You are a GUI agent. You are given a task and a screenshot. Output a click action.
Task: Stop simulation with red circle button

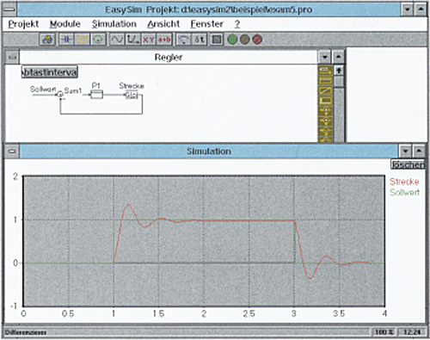pyautogui.click(x=257, y=40)
